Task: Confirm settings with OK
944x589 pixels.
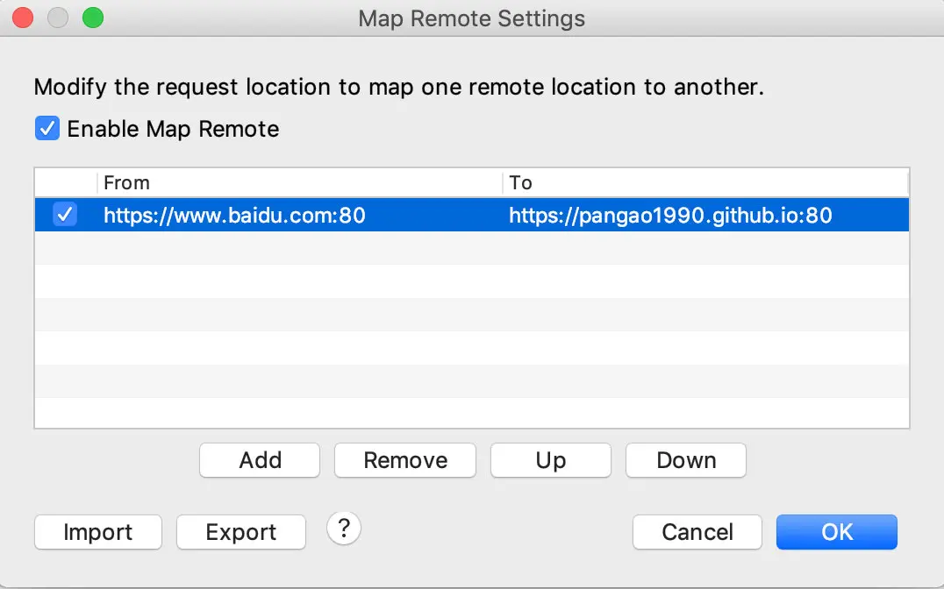Action: (837, 532)
